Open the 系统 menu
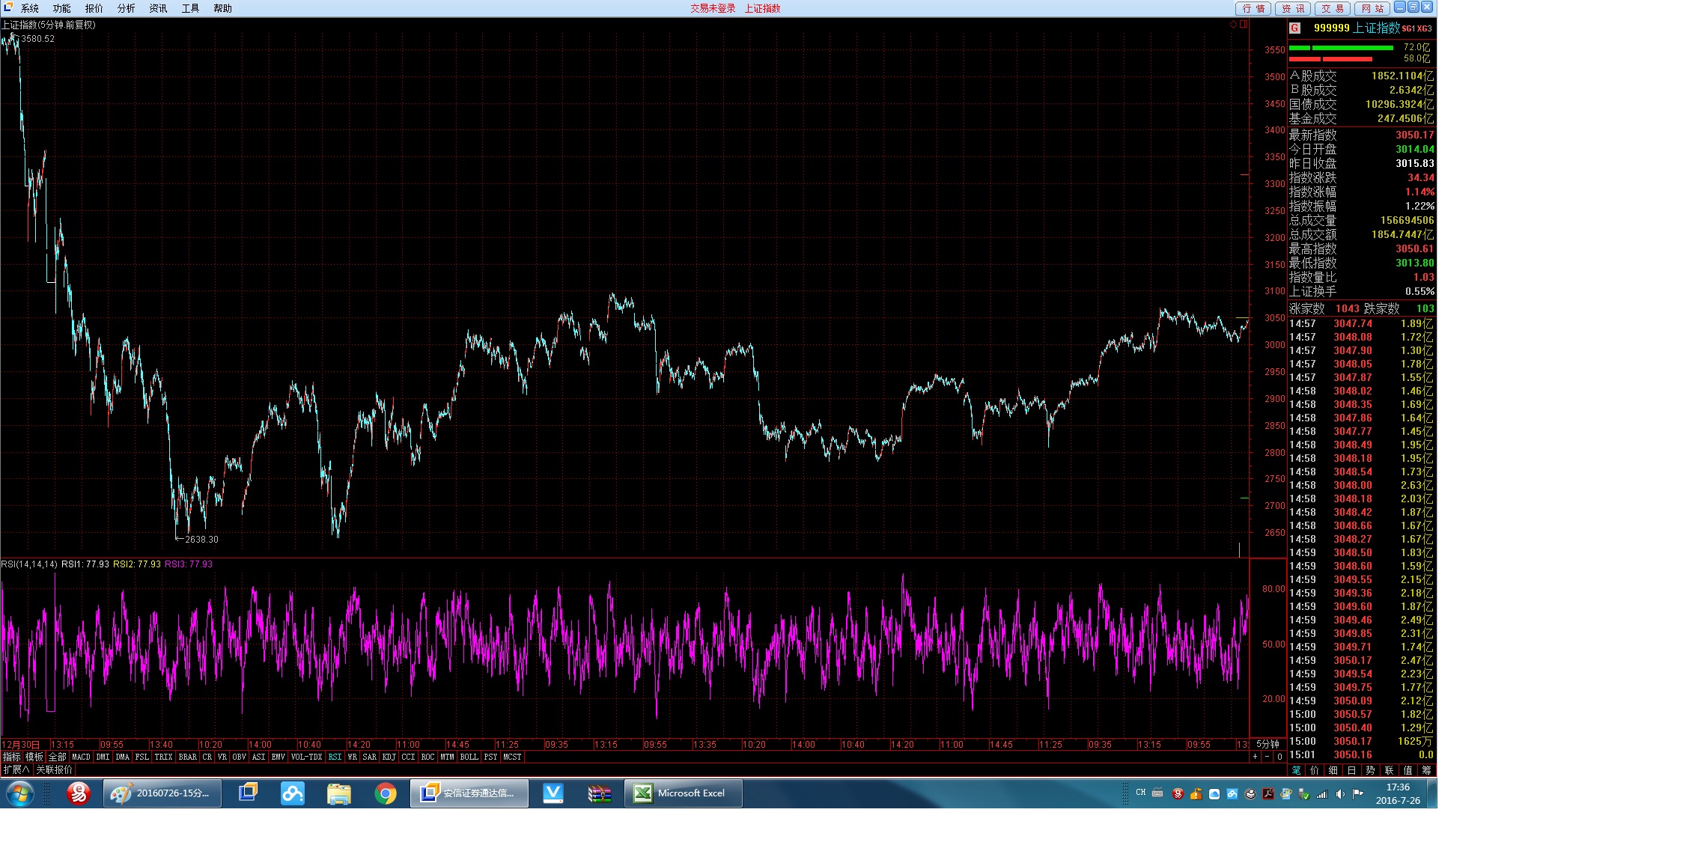Viewport: 1689px width, 851px height. coord(30,8)
